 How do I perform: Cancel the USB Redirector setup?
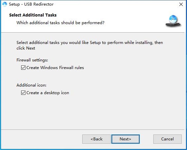click(168, 139)
